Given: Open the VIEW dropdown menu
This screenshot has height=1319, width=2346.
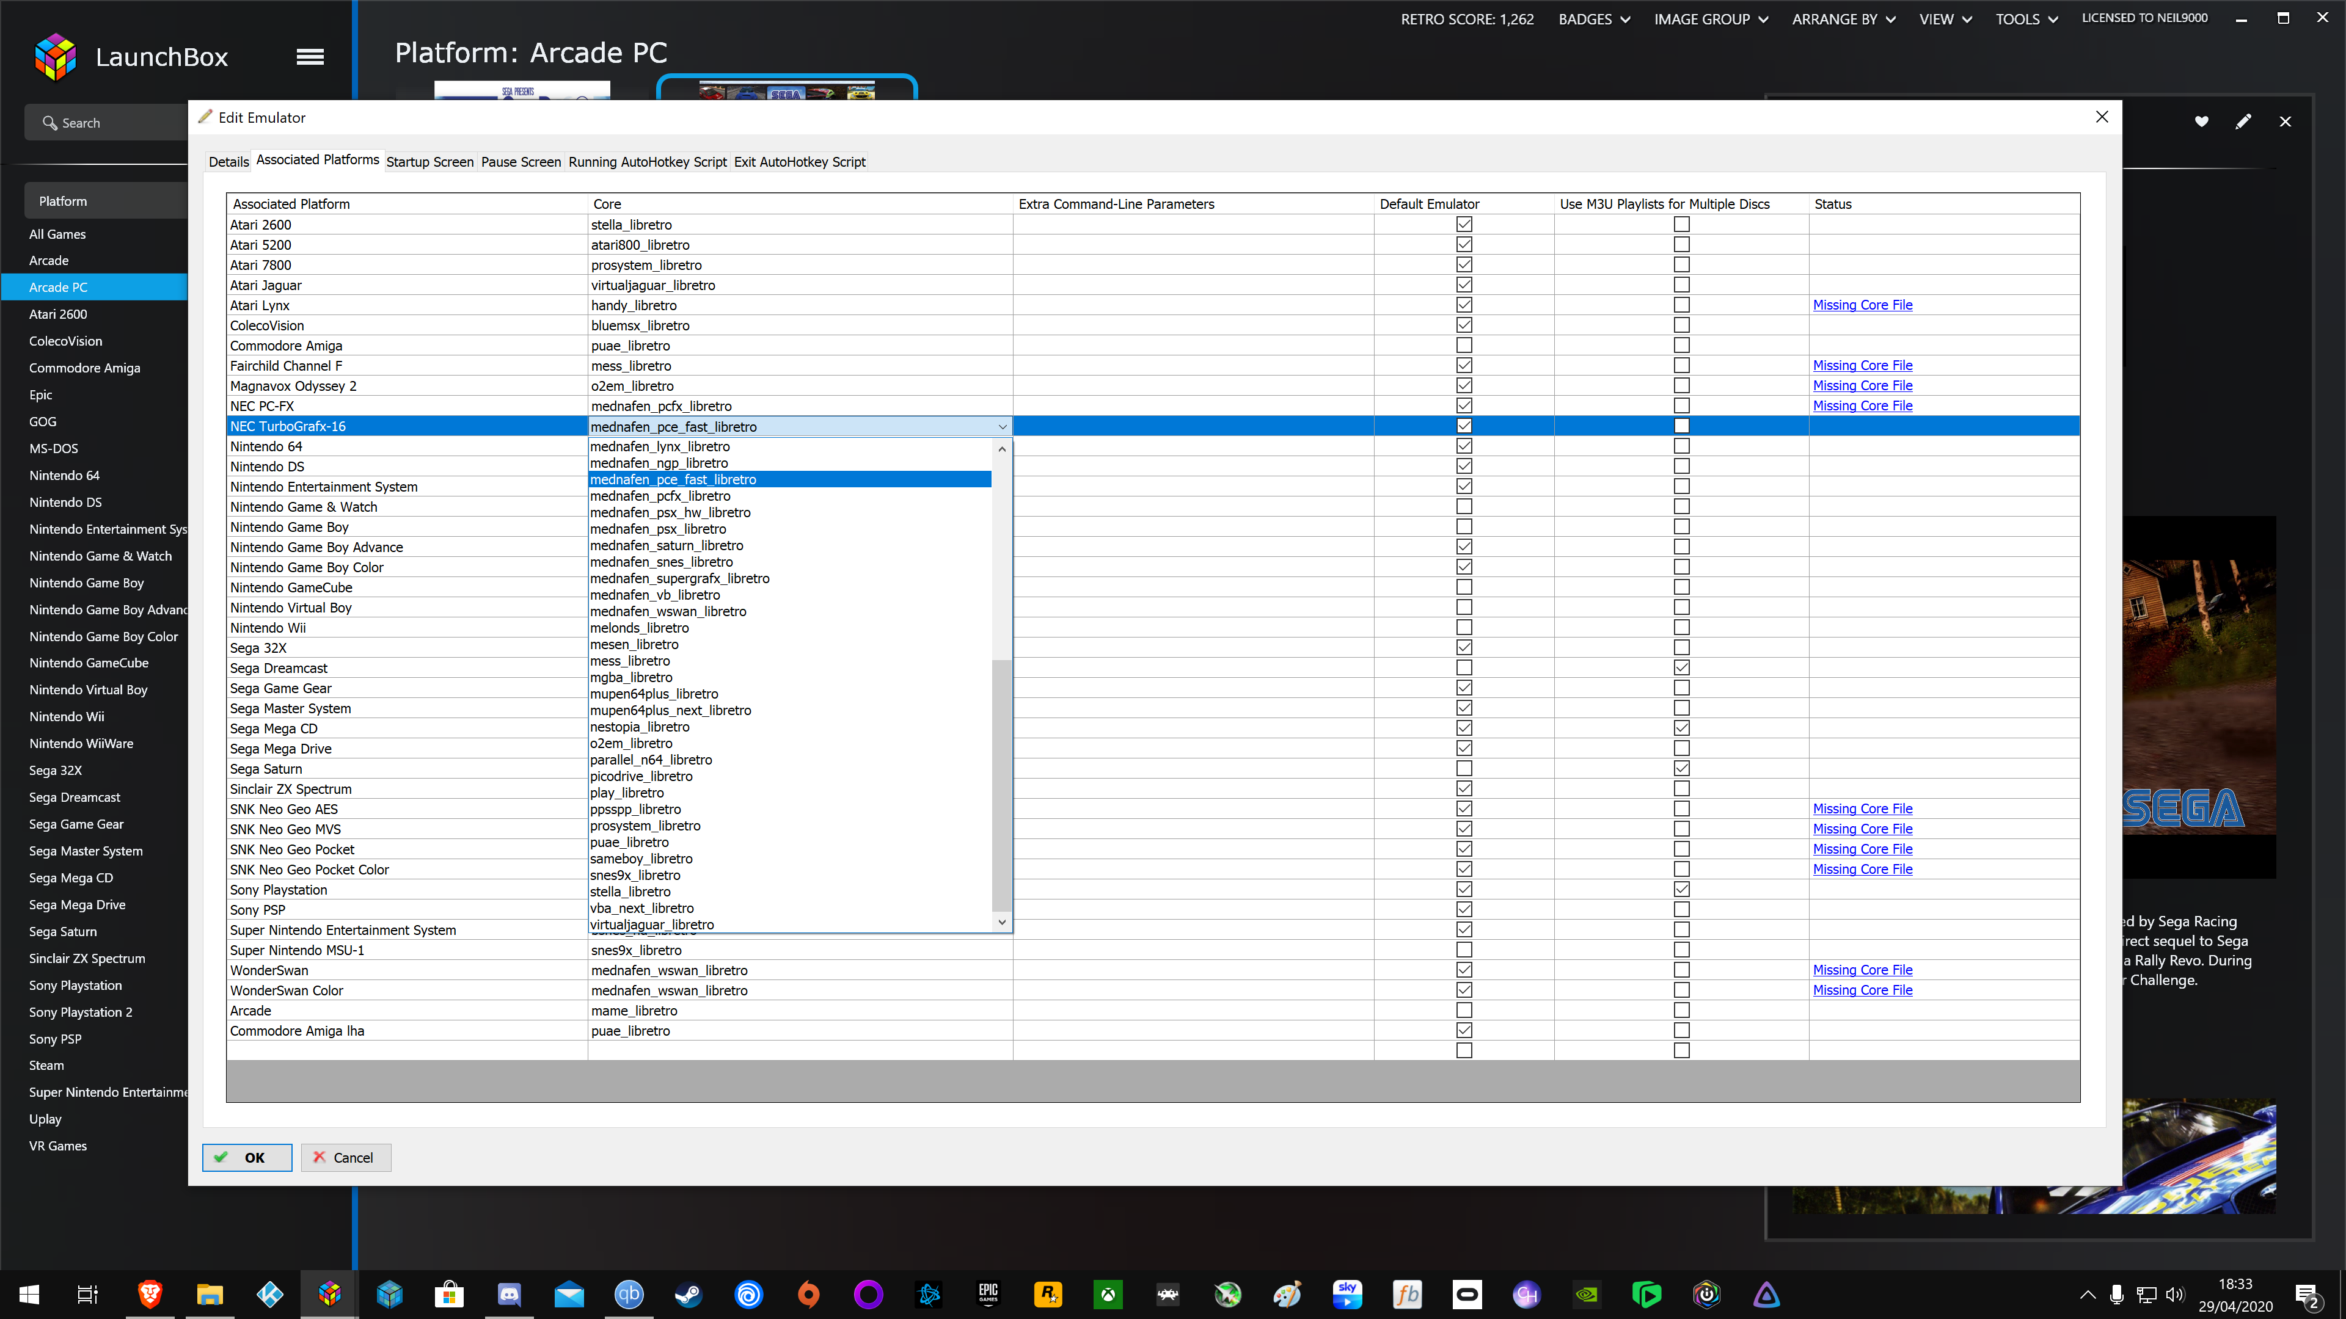Looking at the screenshot, I should [1945, 19].
